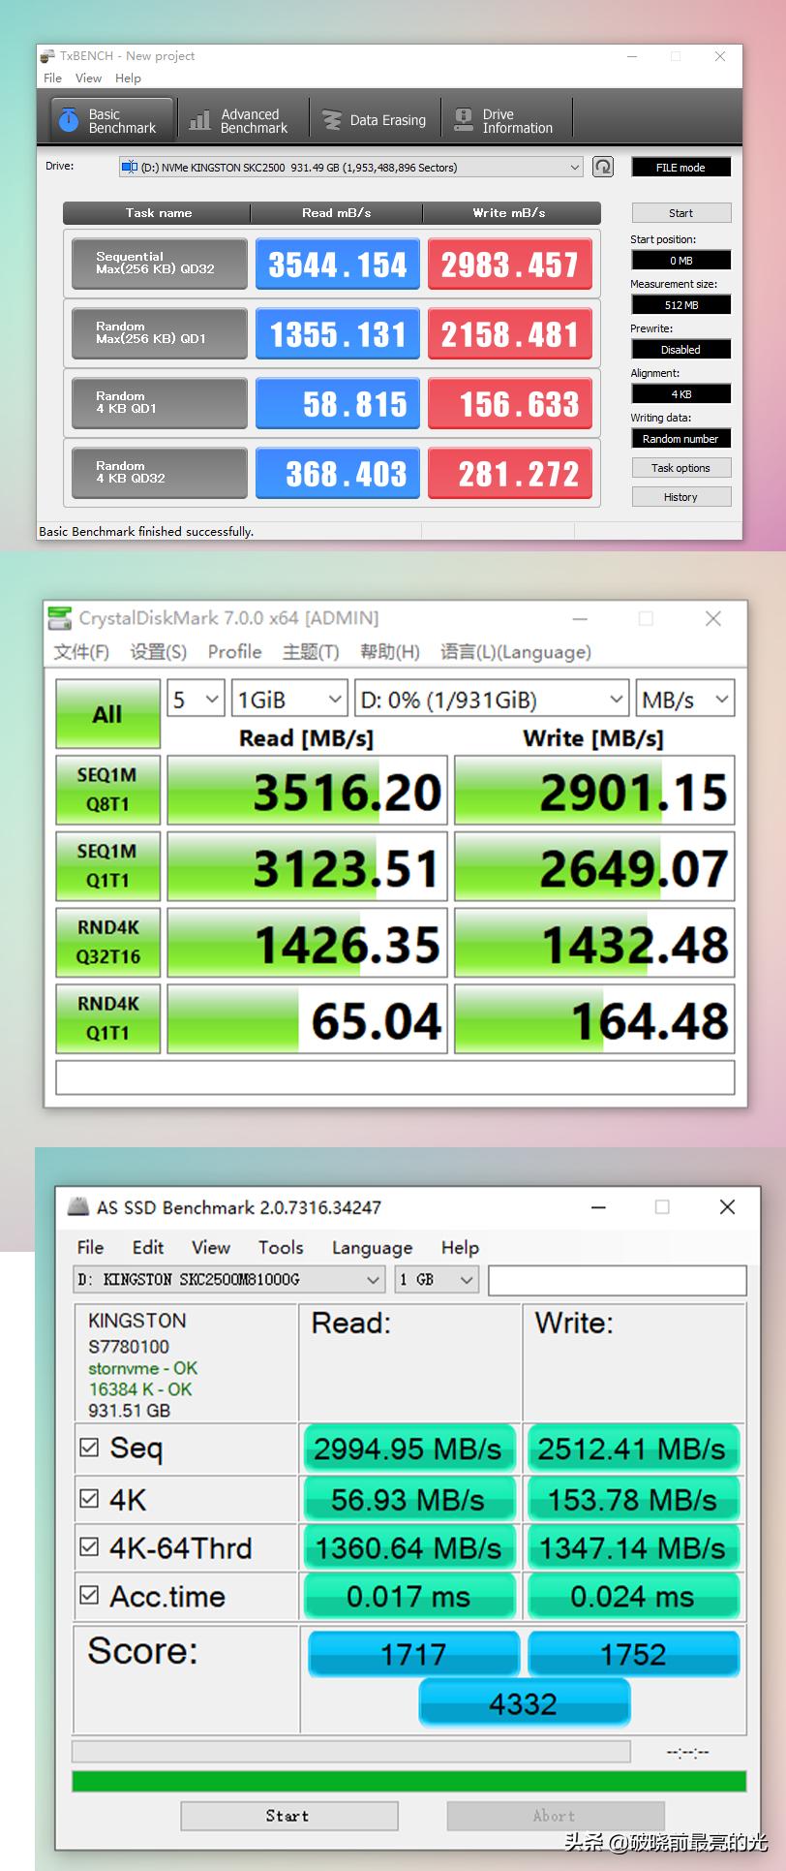Click Writing data Random number field
The height and width of the screenshot is (1871, 786).
(x=680, y=438)
